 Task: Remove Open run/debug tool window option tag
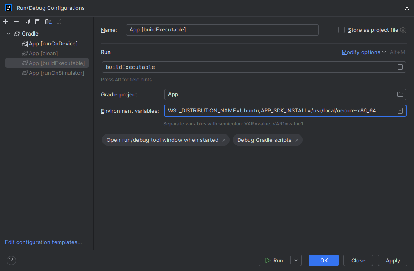pyautogui.click(x=224, y=140)
